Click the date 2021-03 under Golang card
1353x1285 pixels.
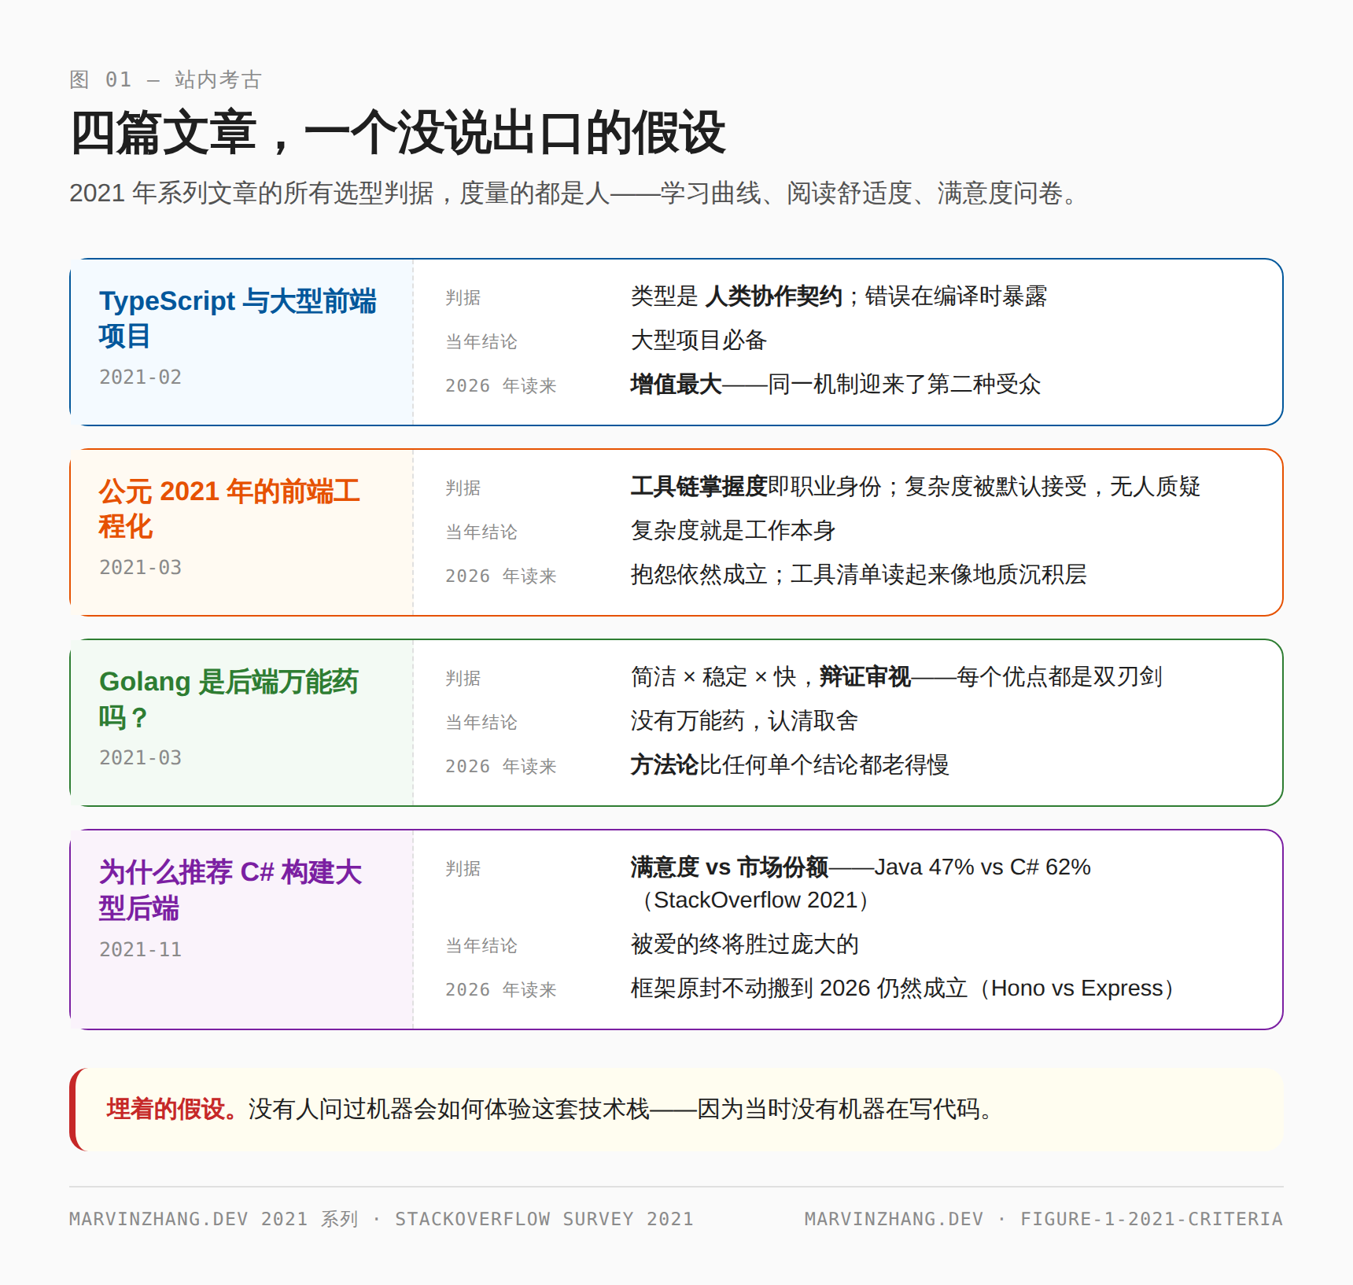[x=140, y=758]
